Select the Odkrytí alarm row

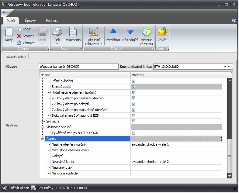point(91,156)
